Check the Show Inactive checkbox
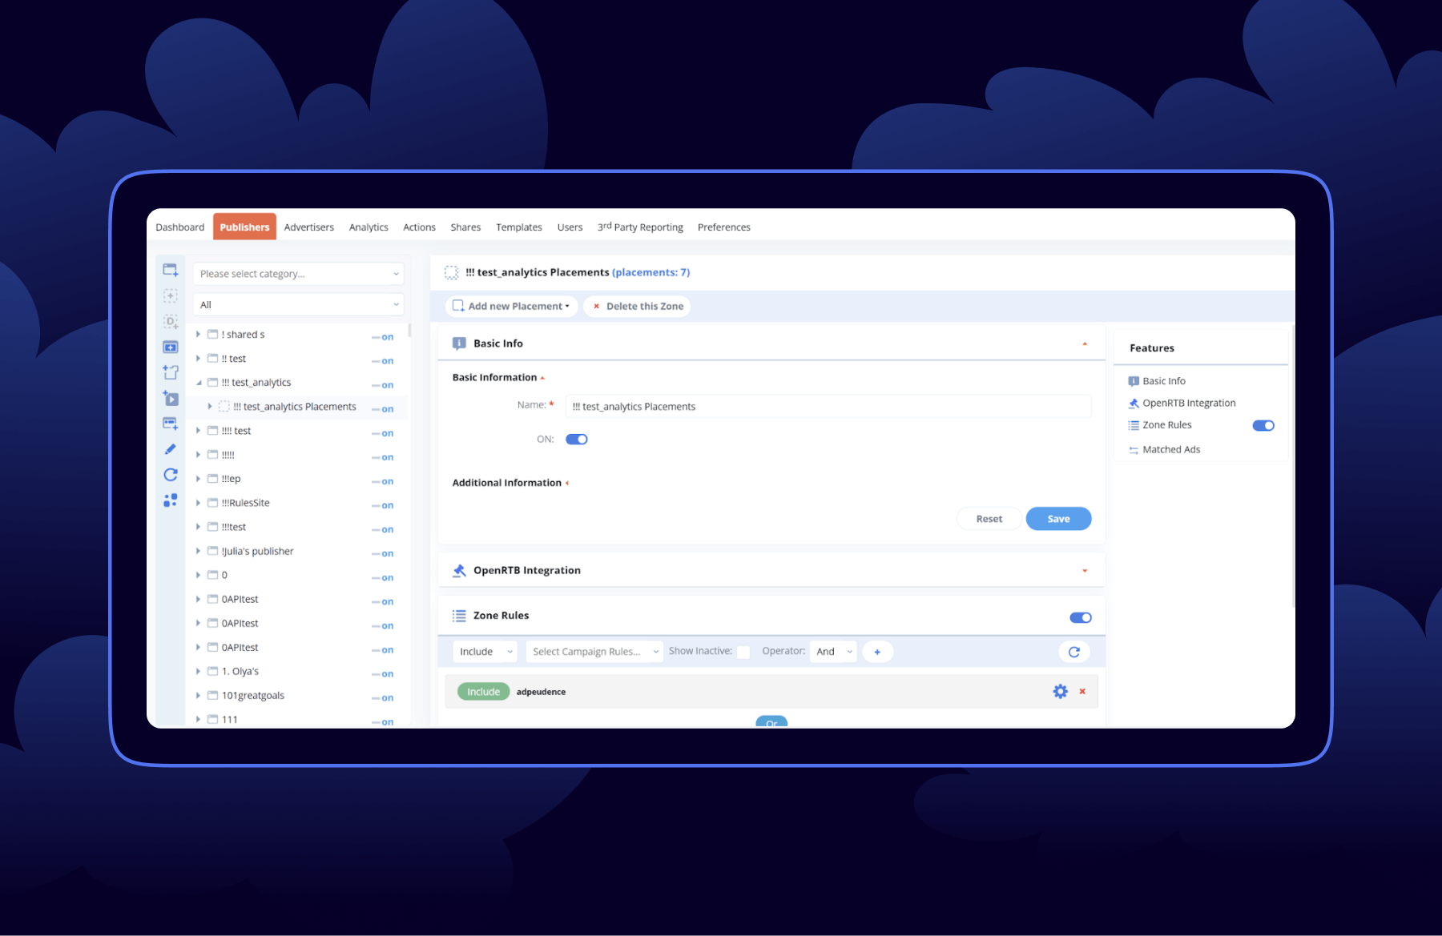 pos(743,652)
